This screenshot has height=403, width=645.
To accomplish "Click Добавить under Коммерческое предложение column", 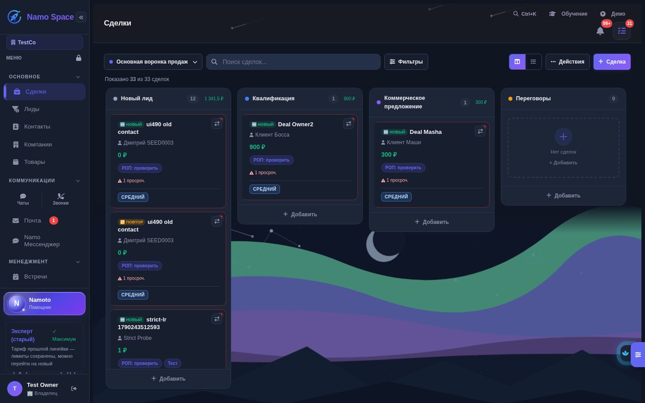I will point(432,222).
